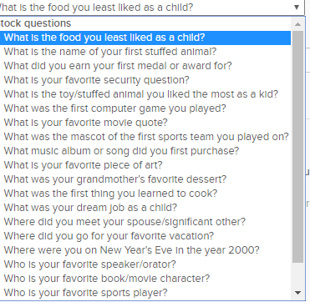Pick 'favorite sports player' question
Image resolution: width=310 pixels, height=302 pixels.
click(x=145, y=293)
